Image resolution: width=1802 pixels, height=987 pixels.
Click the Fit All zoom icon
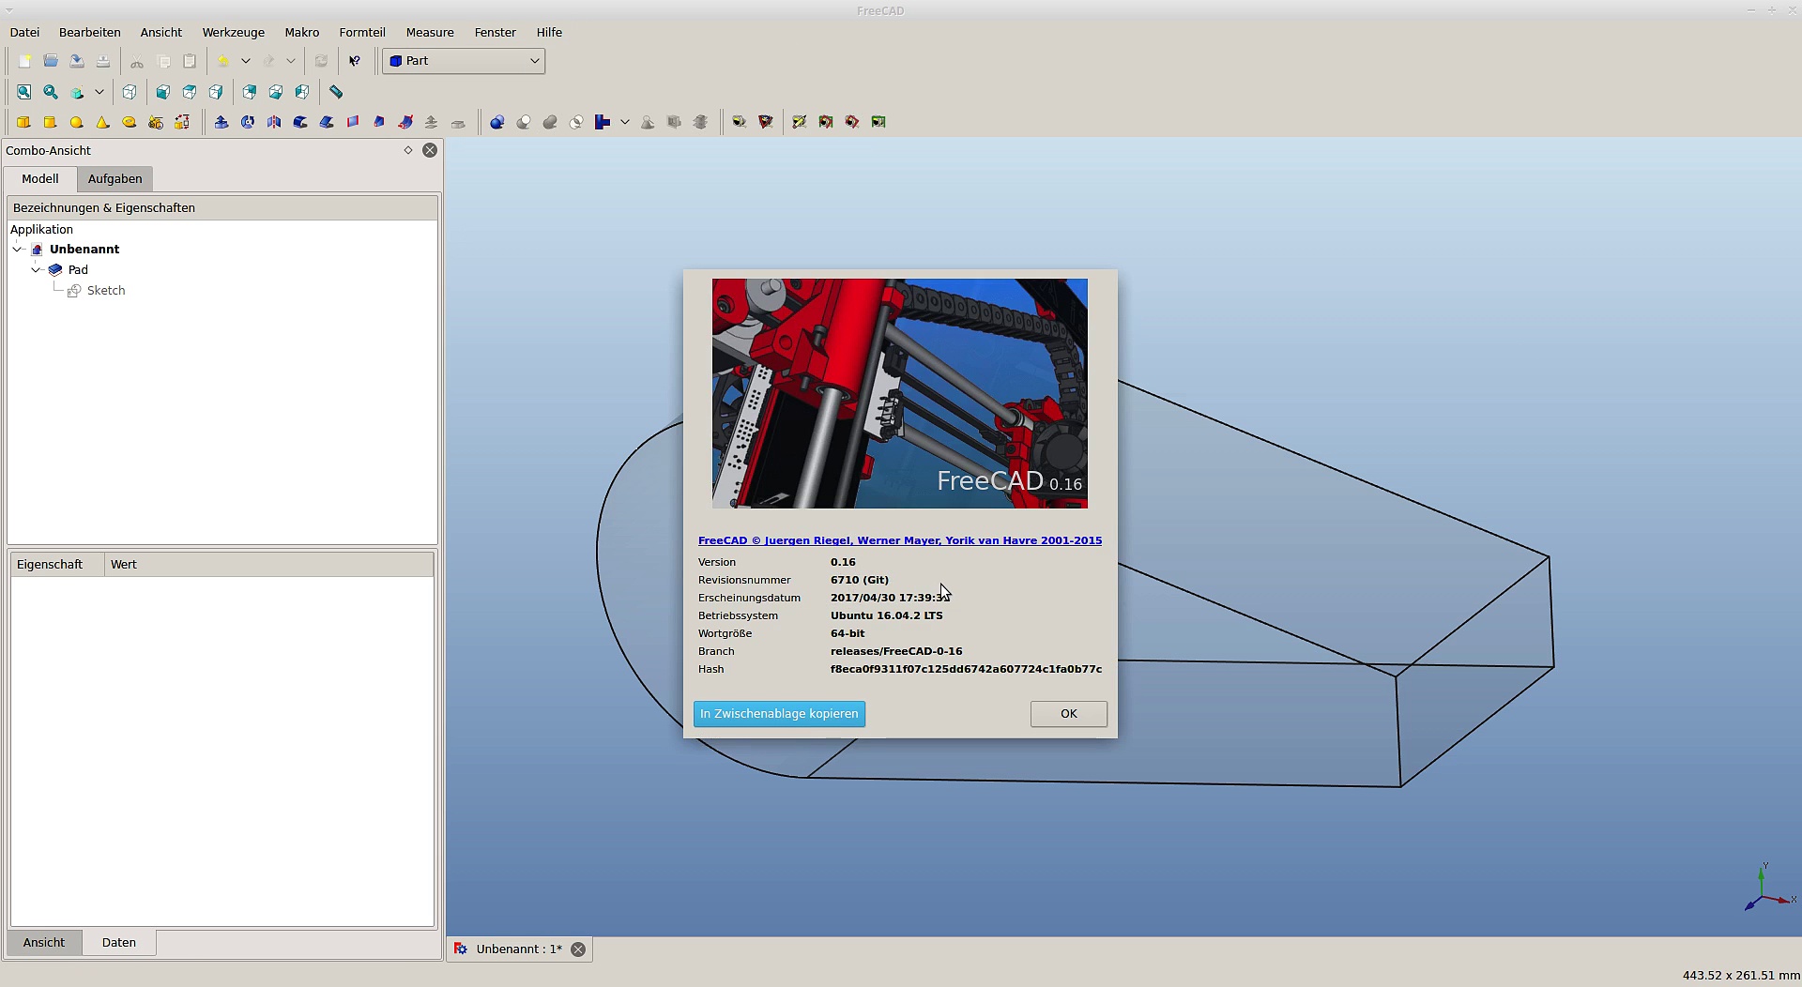[23, 92]
